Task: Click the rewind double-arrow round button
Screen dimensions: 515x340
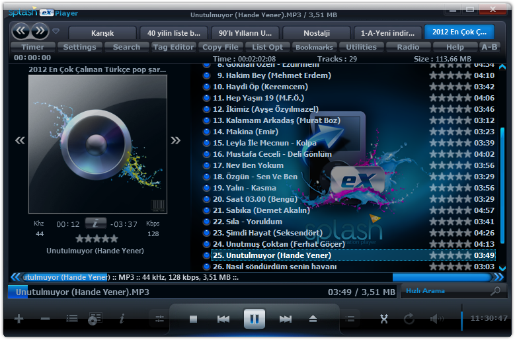Action: [x=20, y=31]
